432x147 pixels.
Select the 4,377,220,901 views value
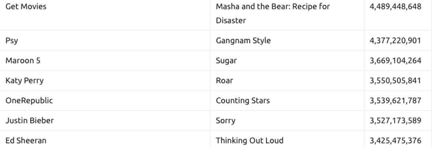(397, 41)
